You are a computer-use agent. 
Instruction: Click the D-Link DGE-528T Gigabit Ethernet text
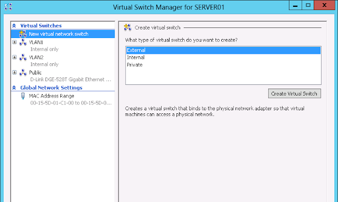[x=71, y=80]
